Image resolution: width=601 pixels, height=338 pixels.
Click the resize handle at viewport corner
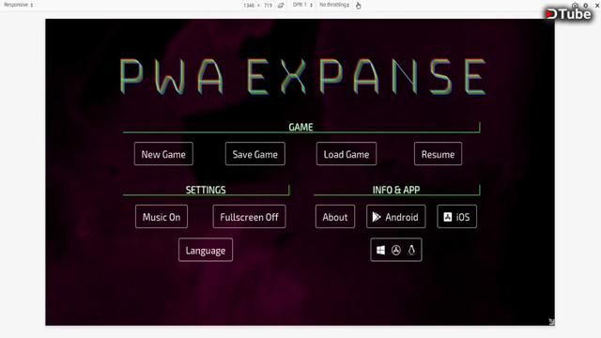[551, 322]
